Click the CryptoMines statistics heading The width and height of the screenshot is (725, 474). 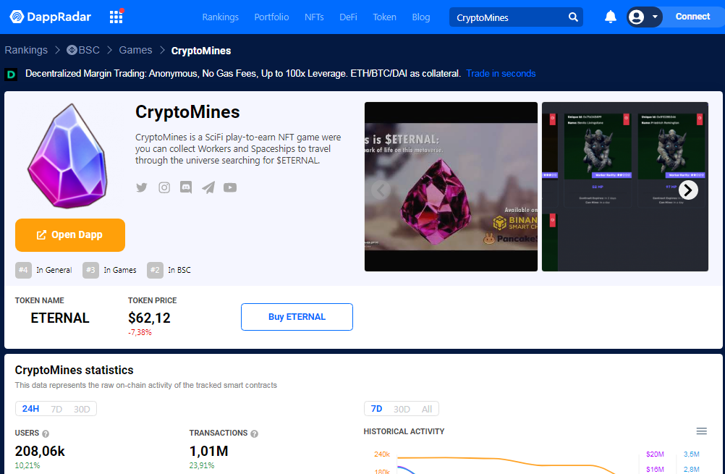(x=74, y=370)
